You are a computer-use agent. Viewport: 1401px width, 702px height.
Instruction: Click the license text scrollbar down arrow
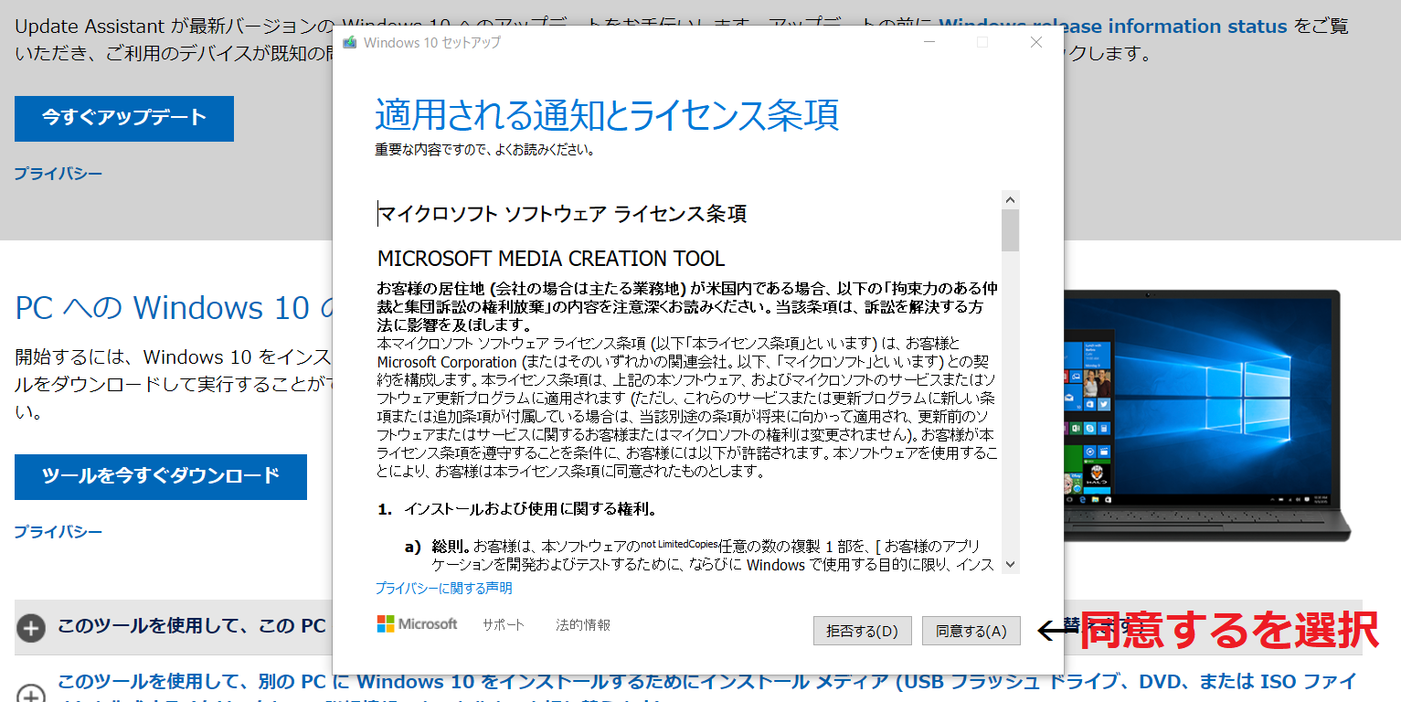[x=1010, y=564]
